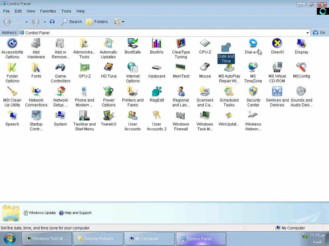The height and width of the screenshot is (246, 329).
Task: Select the TweakUI icon
Action: pos(109,119)
